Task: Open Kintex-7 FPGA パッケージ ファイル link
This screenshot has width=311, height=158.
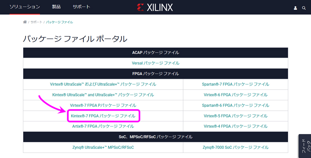Action: (x=103, y=116)
